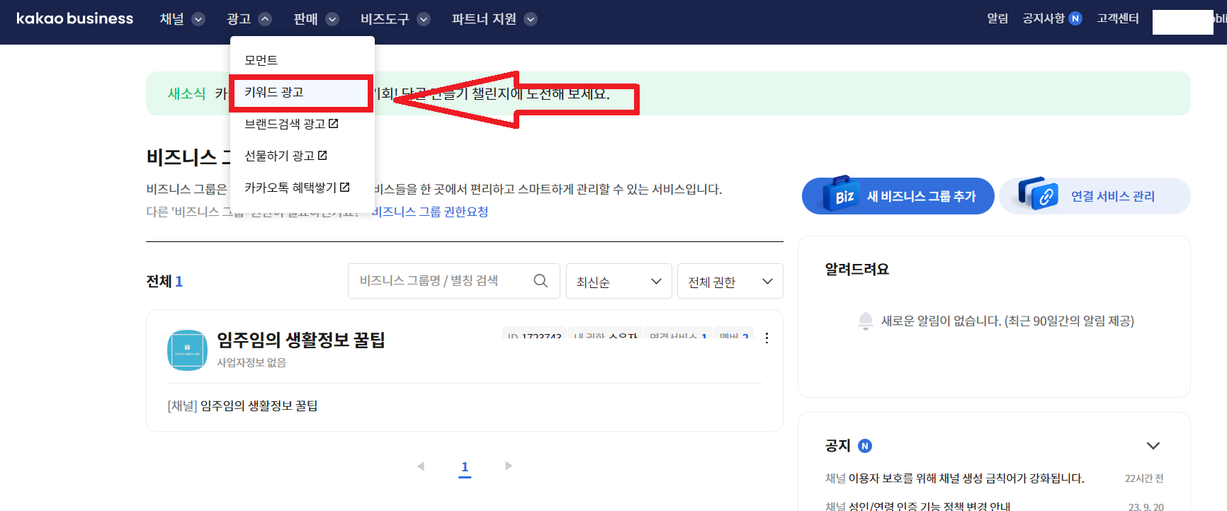Open [채널] 임주임의 생활정보 꿀팁 link
1227x511 pixels.
pos(242,406)
